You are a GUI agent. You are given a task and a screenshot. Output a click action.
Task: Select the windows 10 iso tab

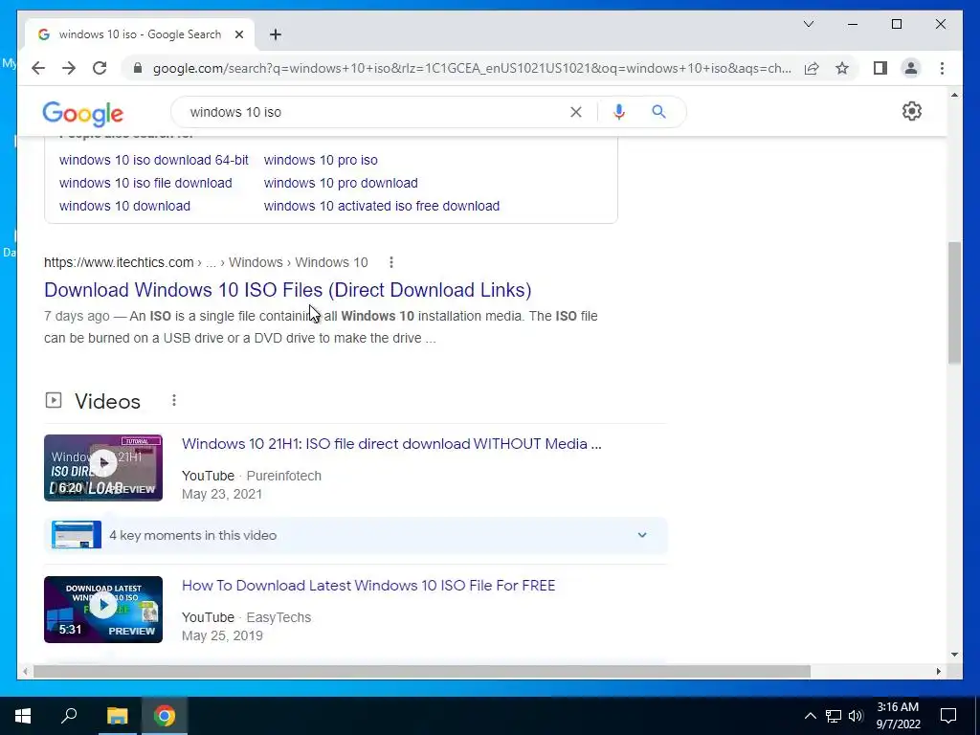point(140,34)
